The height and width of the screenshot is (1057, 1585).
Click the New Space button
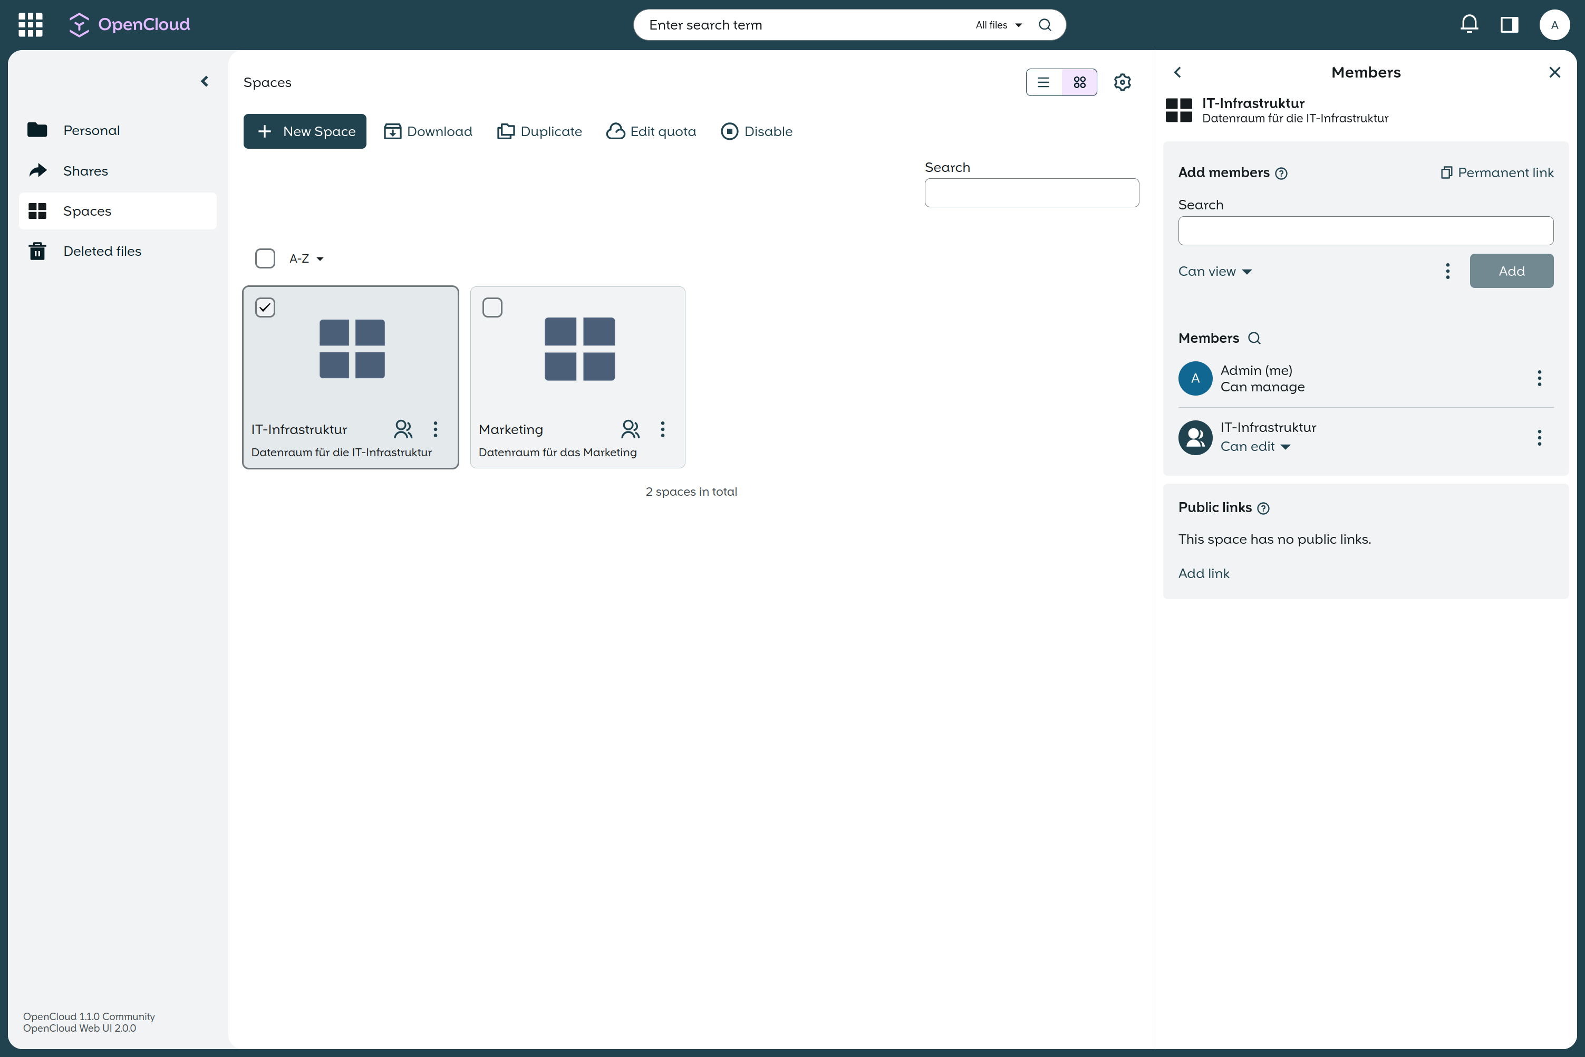point(305,131)
